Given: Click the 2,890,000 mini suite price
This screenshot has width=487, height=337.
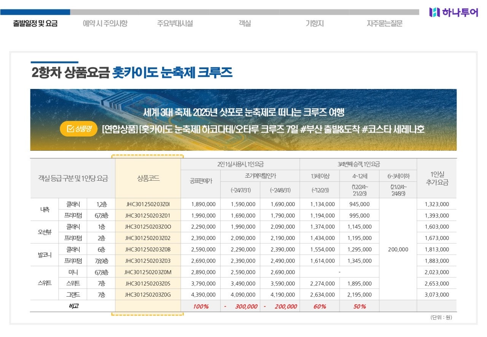Looking at the screenshot, I should coord(203,272).
